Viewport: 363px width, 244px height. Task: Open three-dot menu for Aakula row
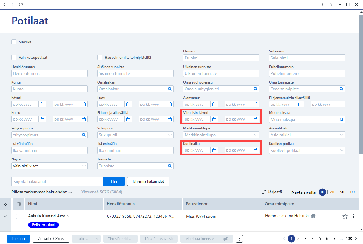click(353, 216)
